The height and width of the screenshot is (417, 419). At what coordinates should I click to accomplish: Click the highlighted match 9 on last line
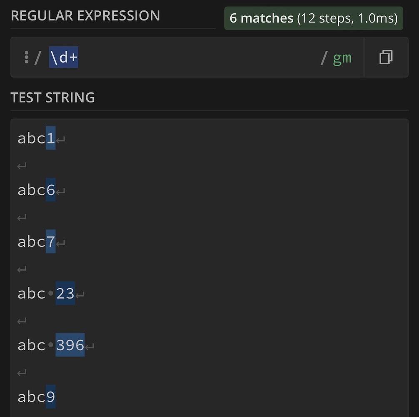[x=51, y=397]
